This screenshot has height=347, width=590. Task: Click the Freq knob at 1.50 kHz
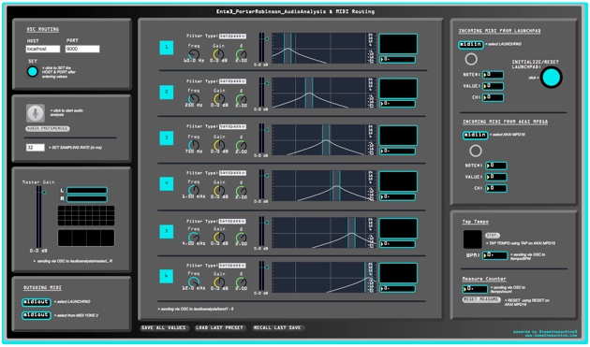(x=194, y=191)
